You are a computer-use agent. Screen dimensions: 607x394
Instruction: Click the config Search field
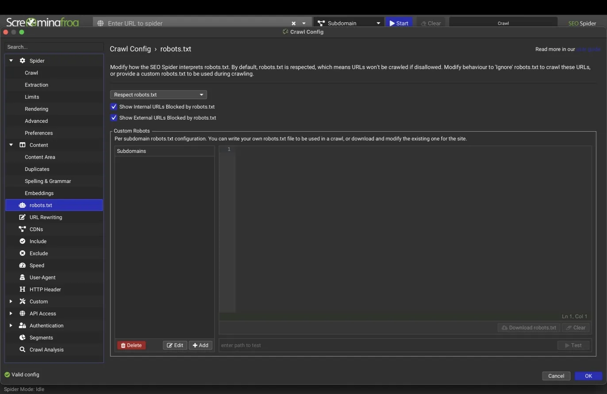tap(54, 47)
